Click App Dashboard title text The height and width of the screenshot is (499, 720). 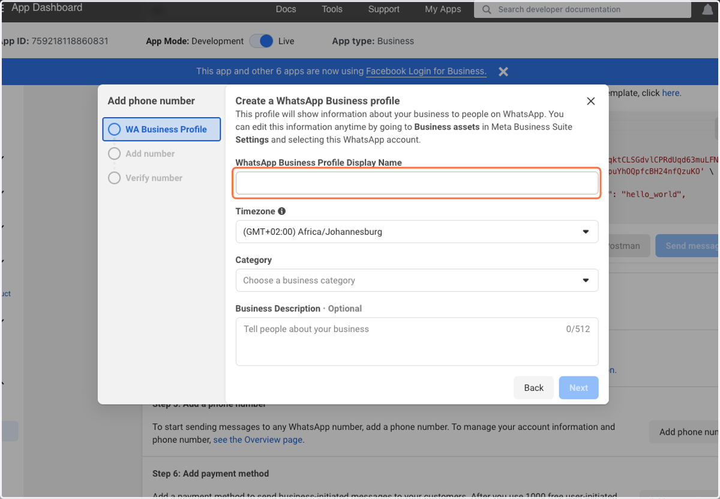click(x=47, y=8)
